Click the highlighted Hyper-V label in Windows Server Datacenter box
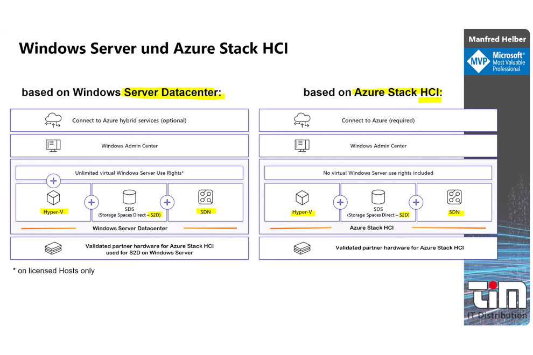Image resolution: width=533 pixels, height=355 pixels. [53, 211]
